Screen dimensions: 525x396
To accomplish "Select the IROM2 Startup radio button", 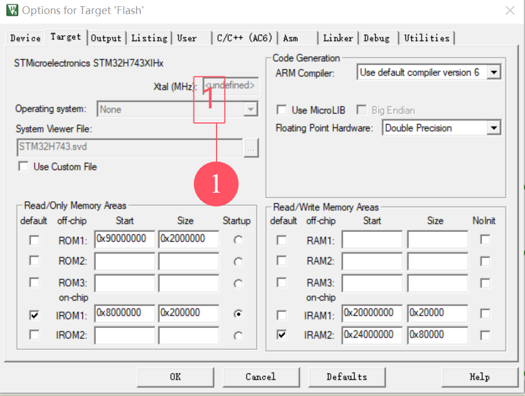I will (x=238, y=336).
